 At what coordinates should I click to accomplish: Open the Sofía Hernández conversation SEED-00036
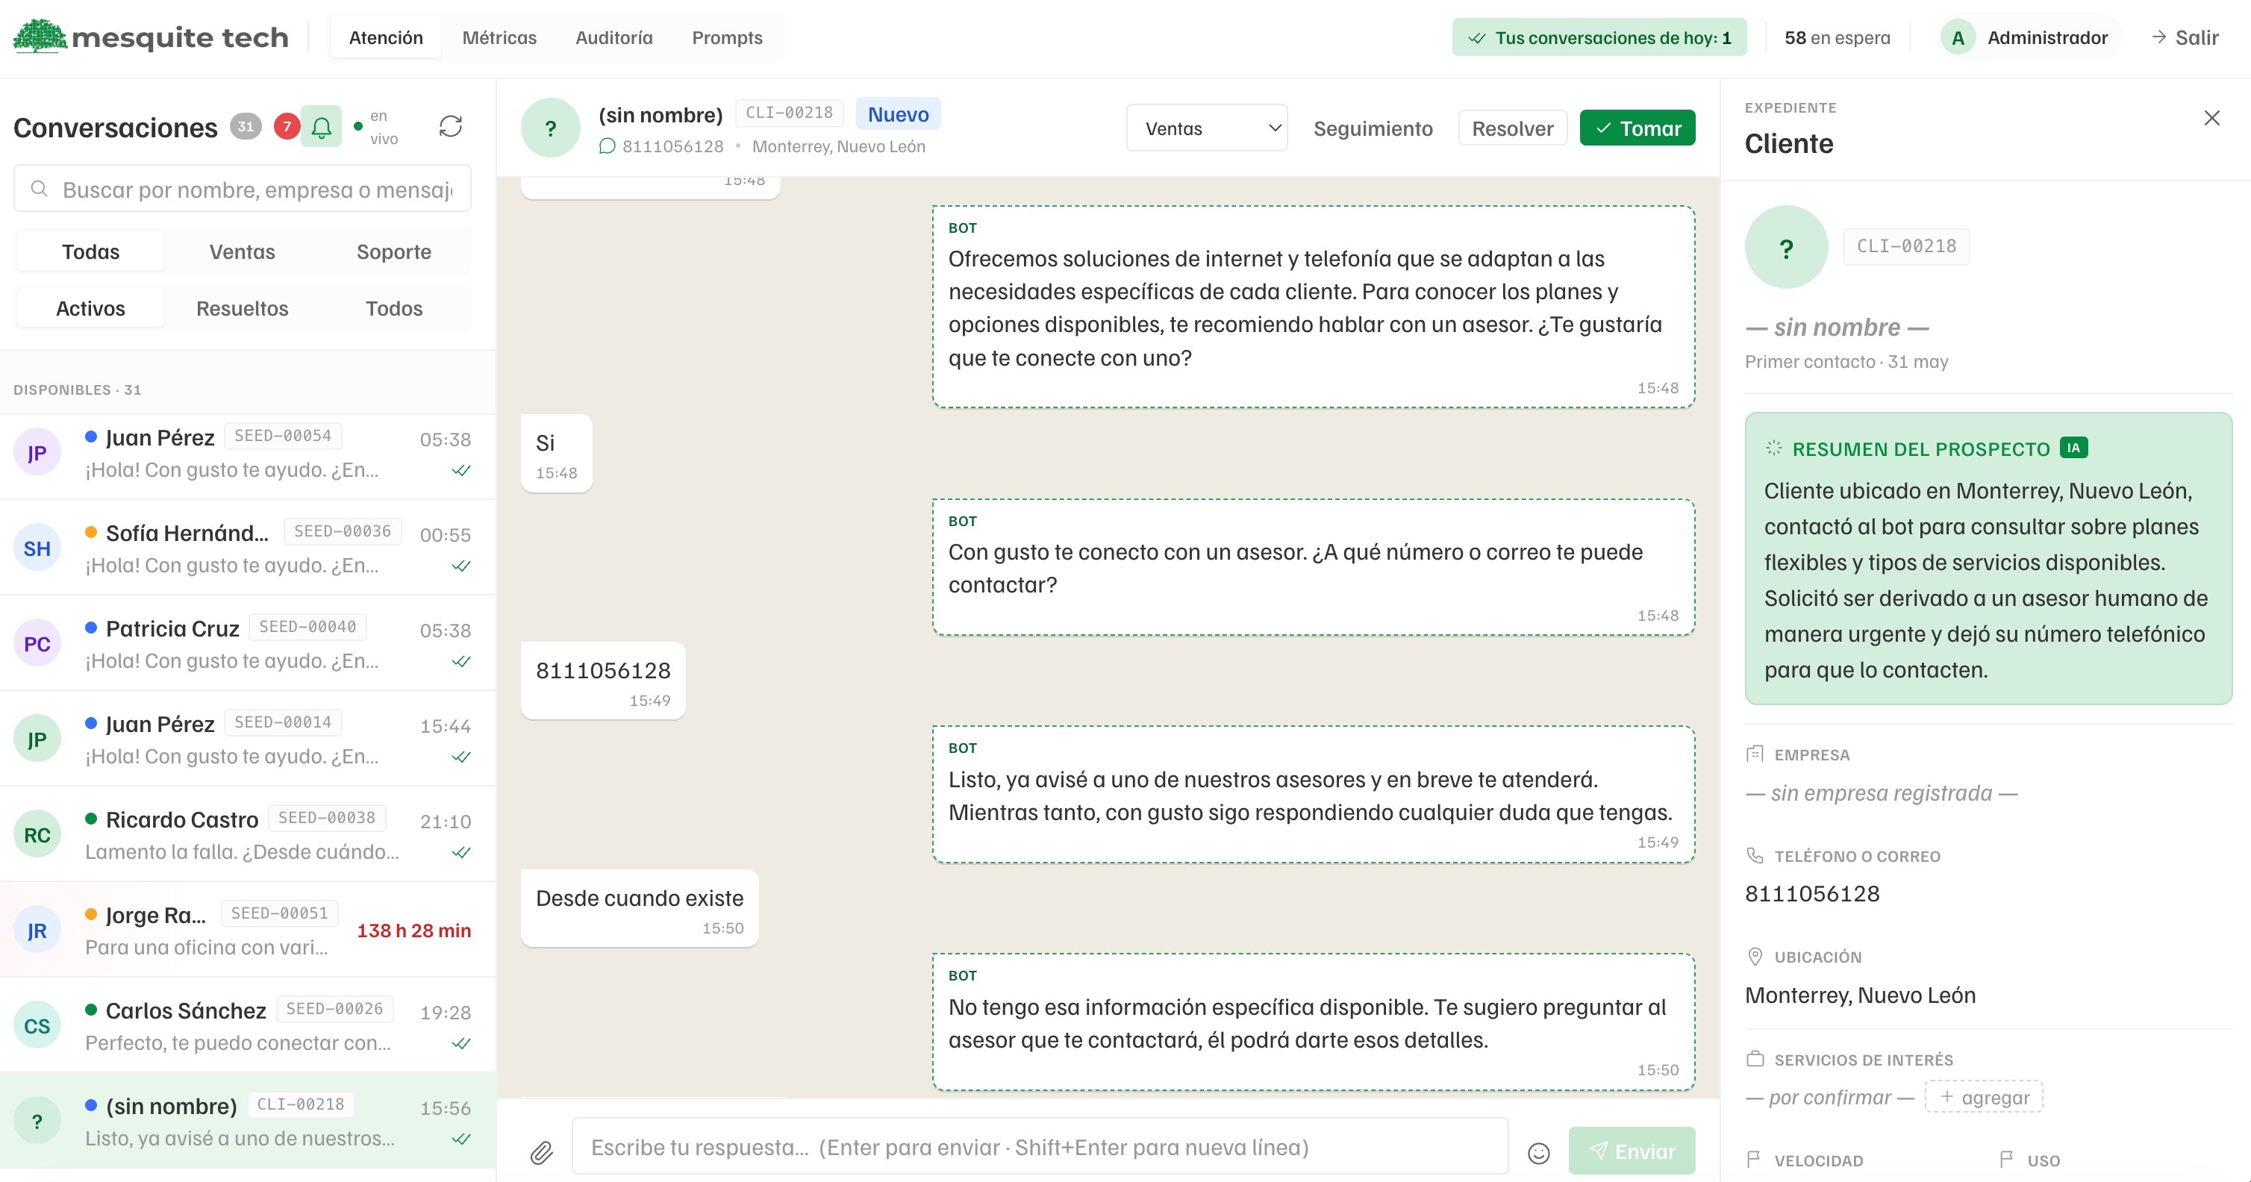249,548
